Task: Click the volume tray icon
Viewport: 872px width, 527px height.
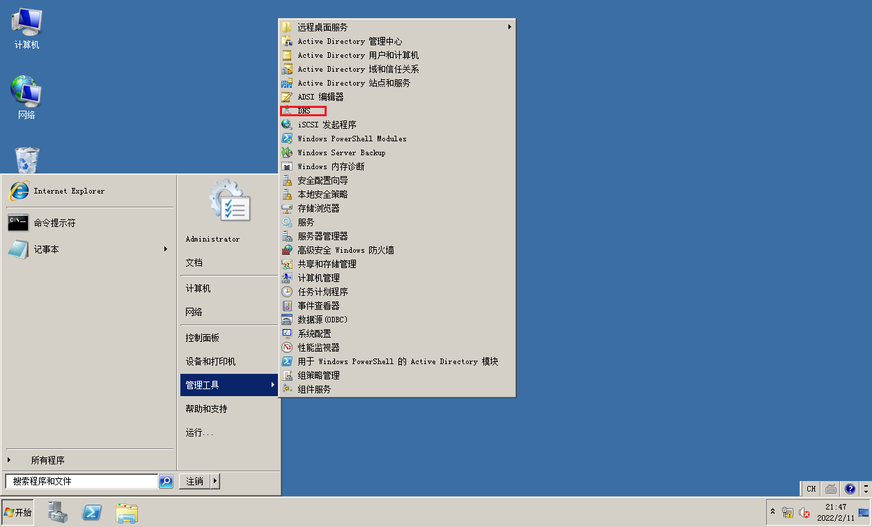Action: tap(804, 513)
